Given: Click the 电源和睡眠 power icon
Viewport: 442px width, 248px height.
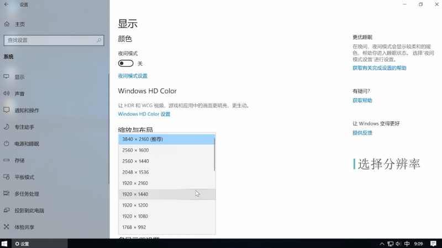Looking at the screenshot, I should (x=6, y=143).
